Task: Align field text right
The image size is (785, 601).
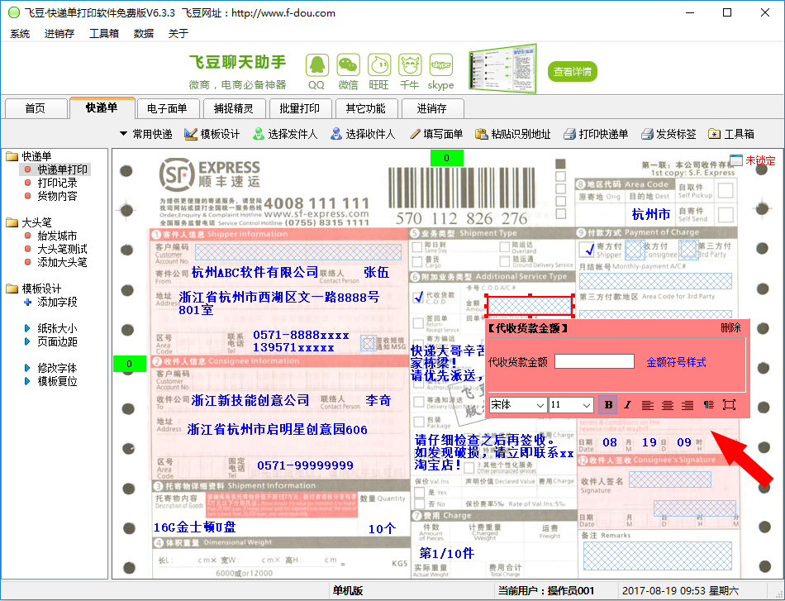Action: pos(687,405)
